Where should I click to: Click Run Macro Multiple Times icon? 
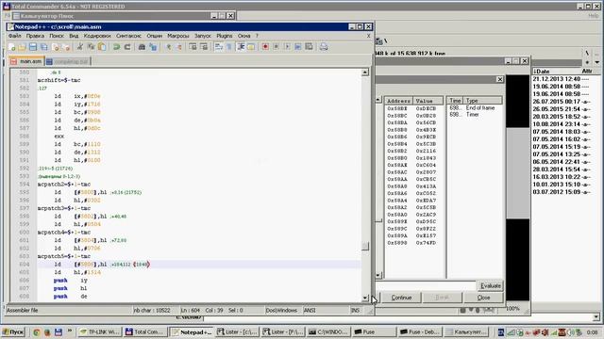pos(298,47)
